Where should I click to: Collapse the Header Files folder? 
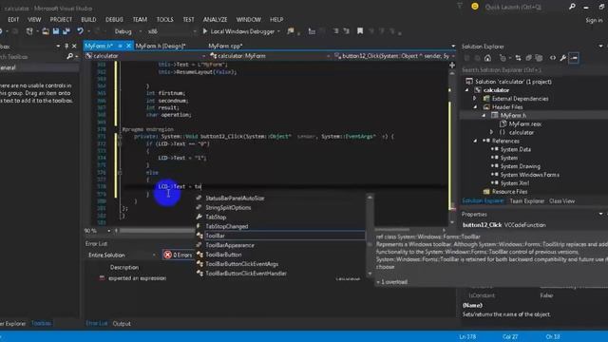coord(476,107)
